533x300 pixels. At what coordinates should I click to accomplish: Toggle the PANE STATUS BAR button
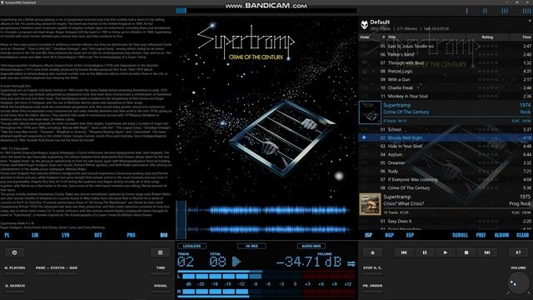[56, 268]
